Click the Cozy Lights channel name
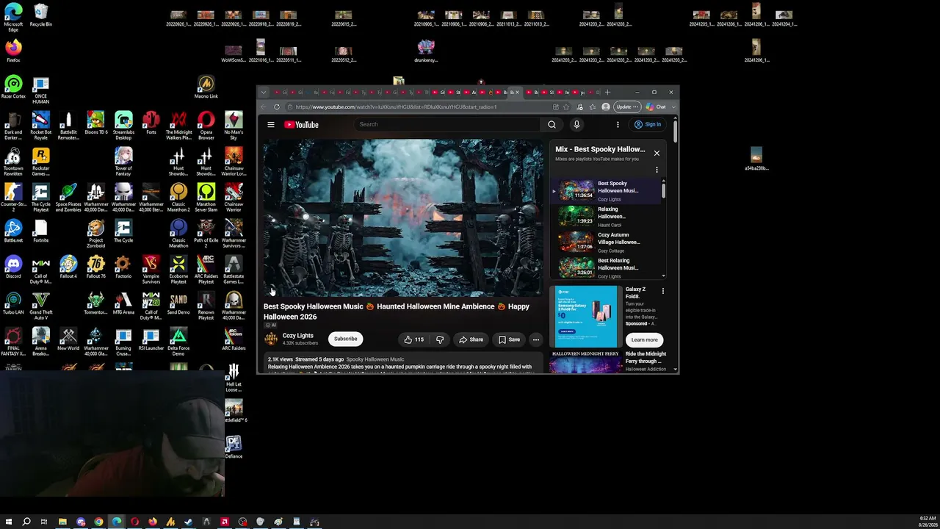Viewport: 940px width, 529px height. tap(298, 336)
